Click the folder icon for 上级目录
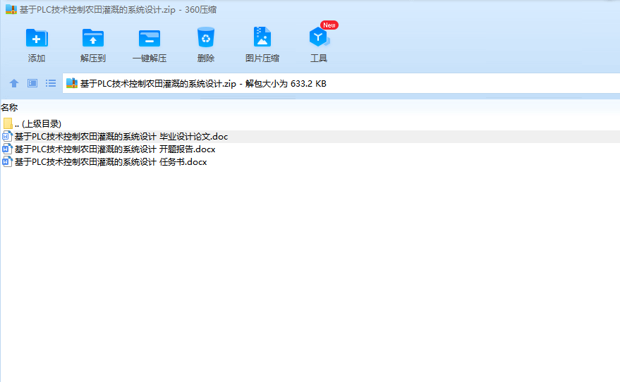 pyautogui.click(x=8, y=123)
